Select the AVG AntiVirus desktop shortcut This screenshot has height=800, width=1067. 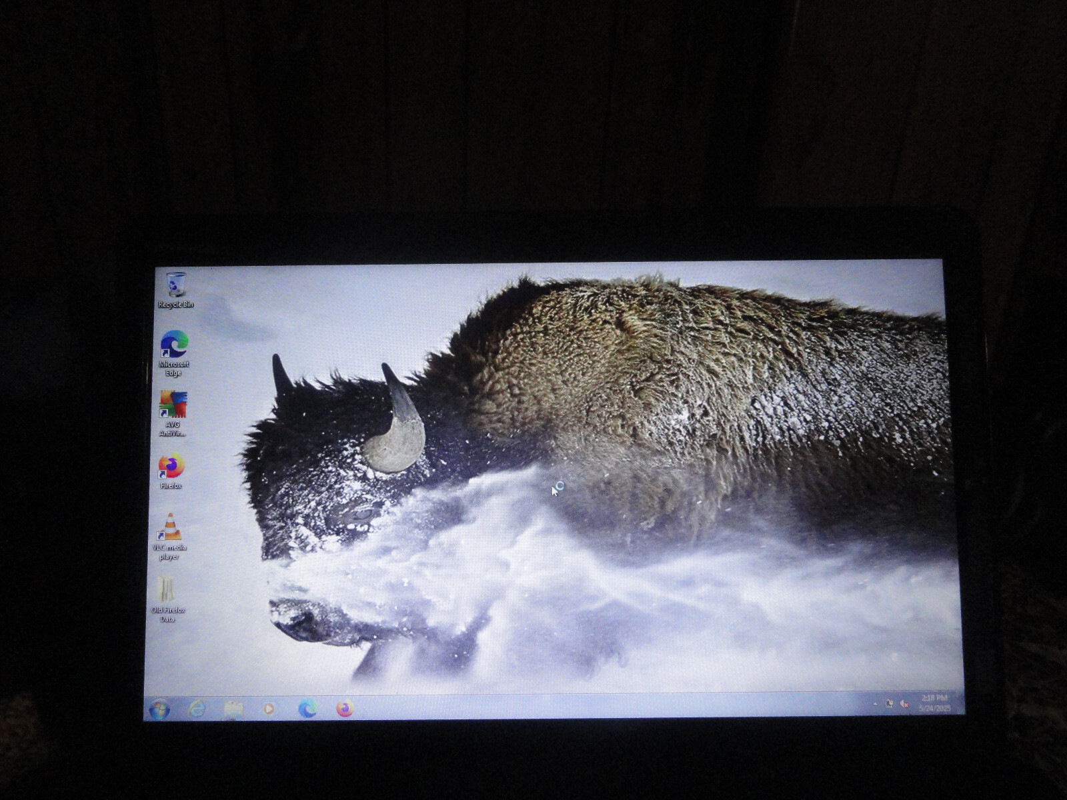[x=173, y=413]
